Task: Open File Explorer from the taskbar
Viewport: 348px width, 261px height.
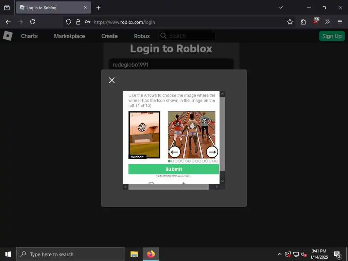Action: [134, 254]
